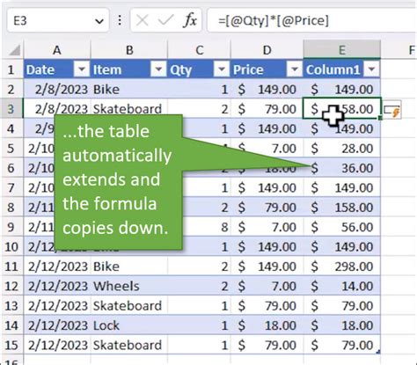Viewport: 417px width, 365px height.
Task: Open the Qty column filter dropdown
Action: (x=222, y=69)
